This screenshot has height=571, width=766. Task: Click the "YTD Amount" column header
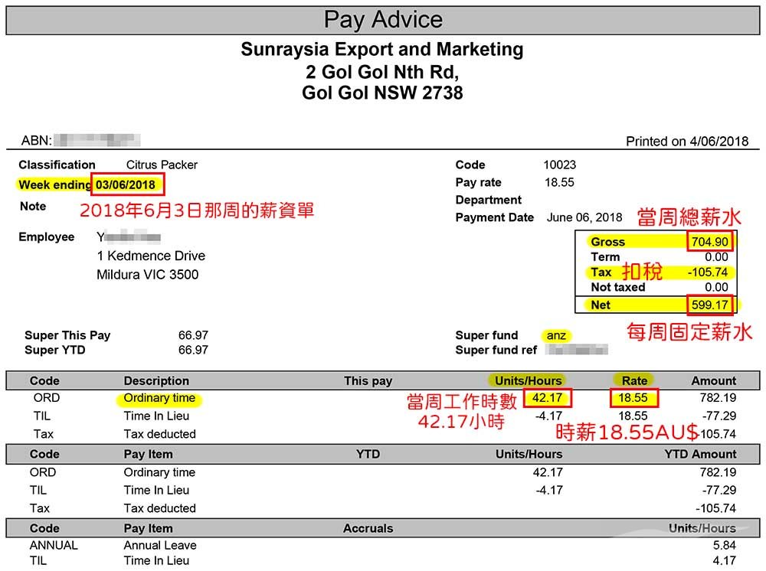[x=700, y=455]
